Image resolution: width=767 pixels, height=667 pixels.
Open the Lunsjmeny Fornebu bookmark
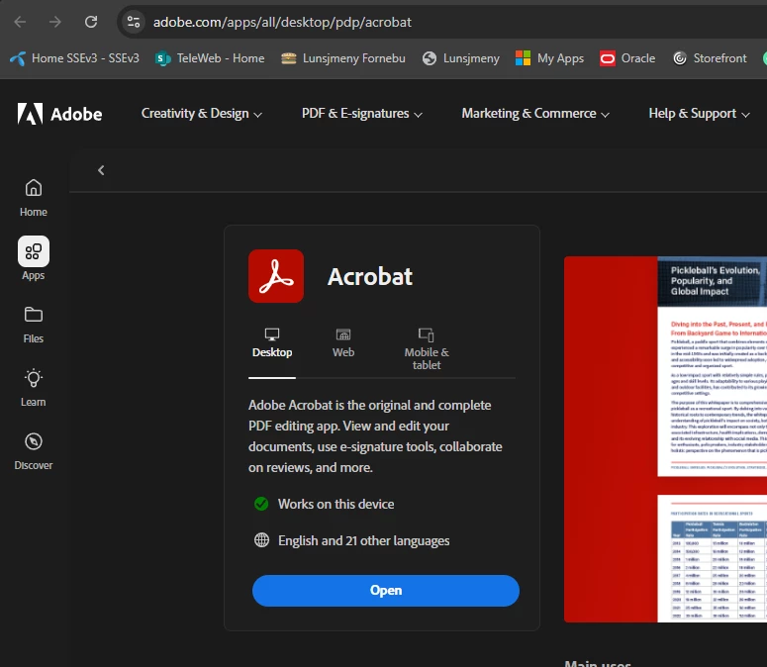click(343, 58)
